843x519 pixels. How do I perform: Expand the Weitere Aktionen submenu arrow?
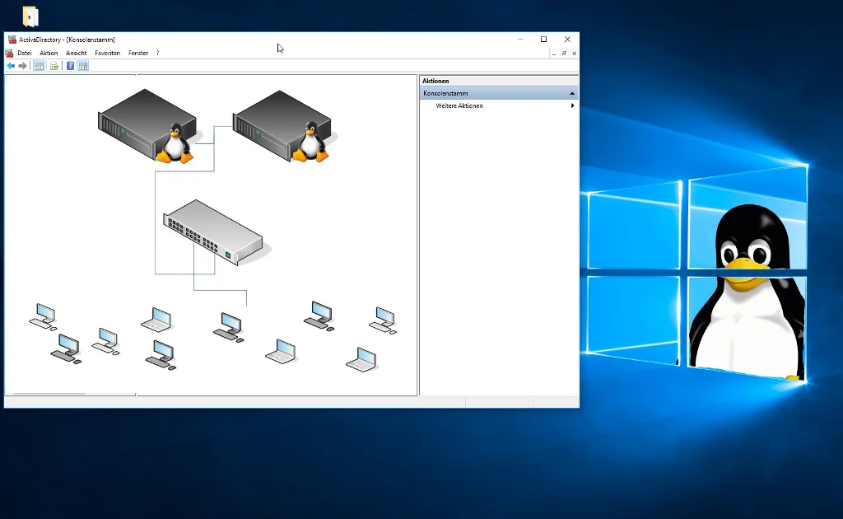point(573,105)
